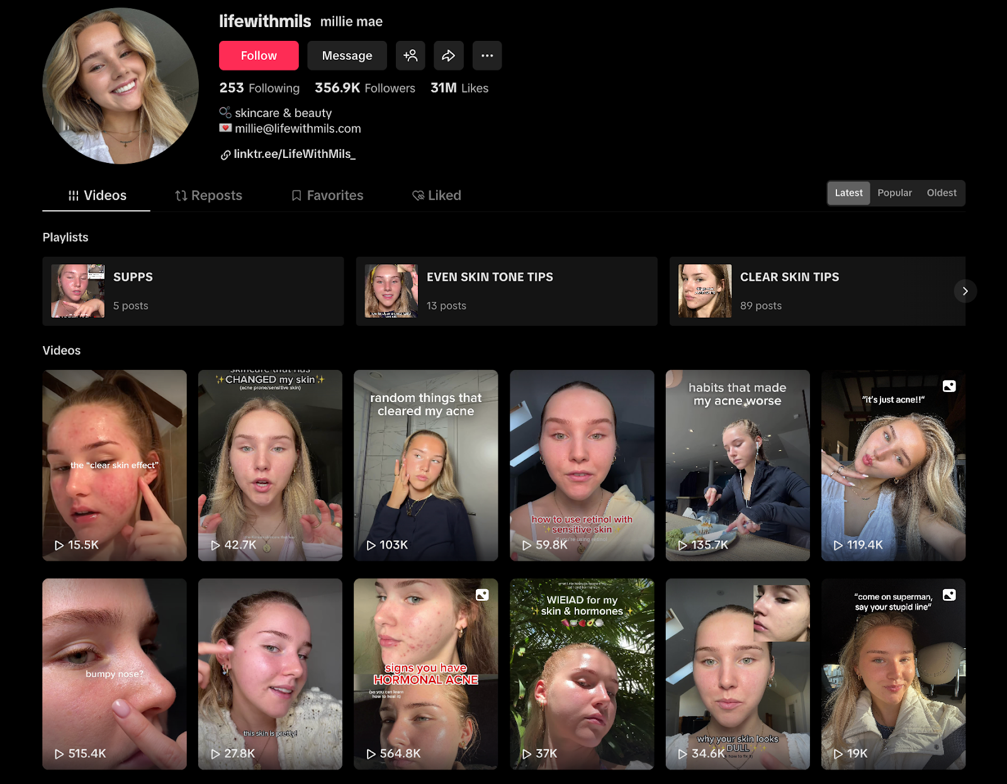Sort videos by Latest
The width and height of the screenshot is (1007, 784).
pyautogui.click(x=848, y=193)
